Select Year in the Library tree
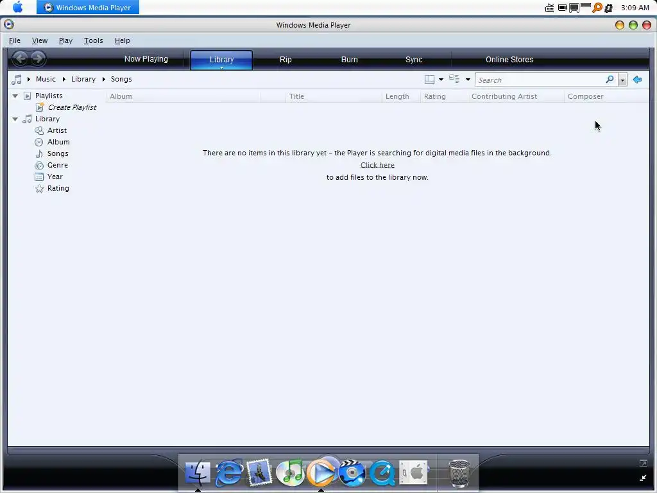The image size is (657, 493). pyautogui.click(x=55, y=177)
